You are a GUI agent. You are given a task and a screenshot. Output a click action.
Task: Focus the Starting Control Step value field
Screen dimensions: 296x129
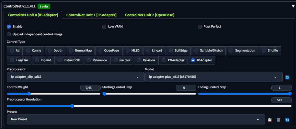pos(186,88)
